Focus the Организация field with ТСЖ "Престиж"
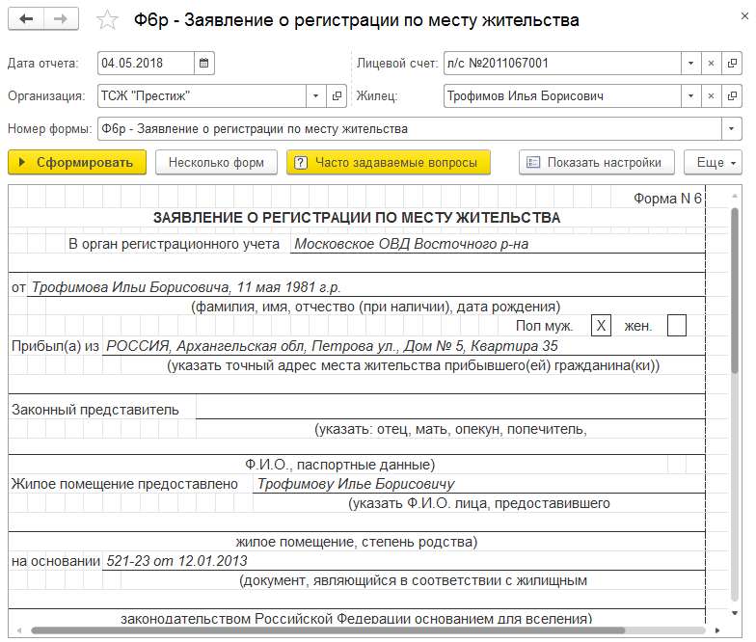The width and height of the screenshot is (756, 642). coord(202,96)
